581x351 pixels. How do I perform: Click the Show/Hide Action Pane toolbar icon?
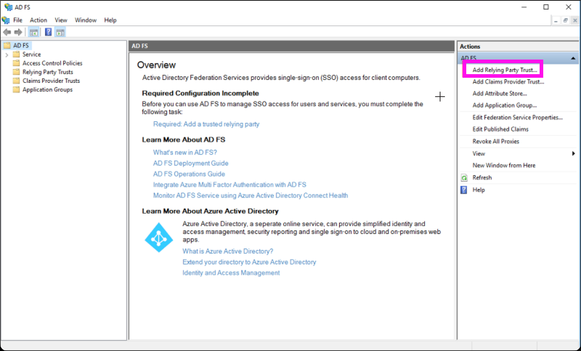pyautogui.click(x=60, y=32)
